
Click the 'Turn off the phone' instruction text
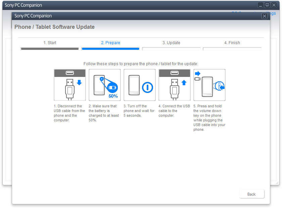click(139, 111)
